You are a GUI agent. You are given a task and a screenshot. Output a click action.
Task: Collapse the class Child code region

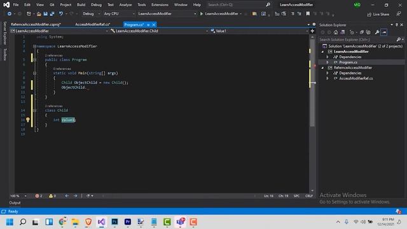(34, 110)
